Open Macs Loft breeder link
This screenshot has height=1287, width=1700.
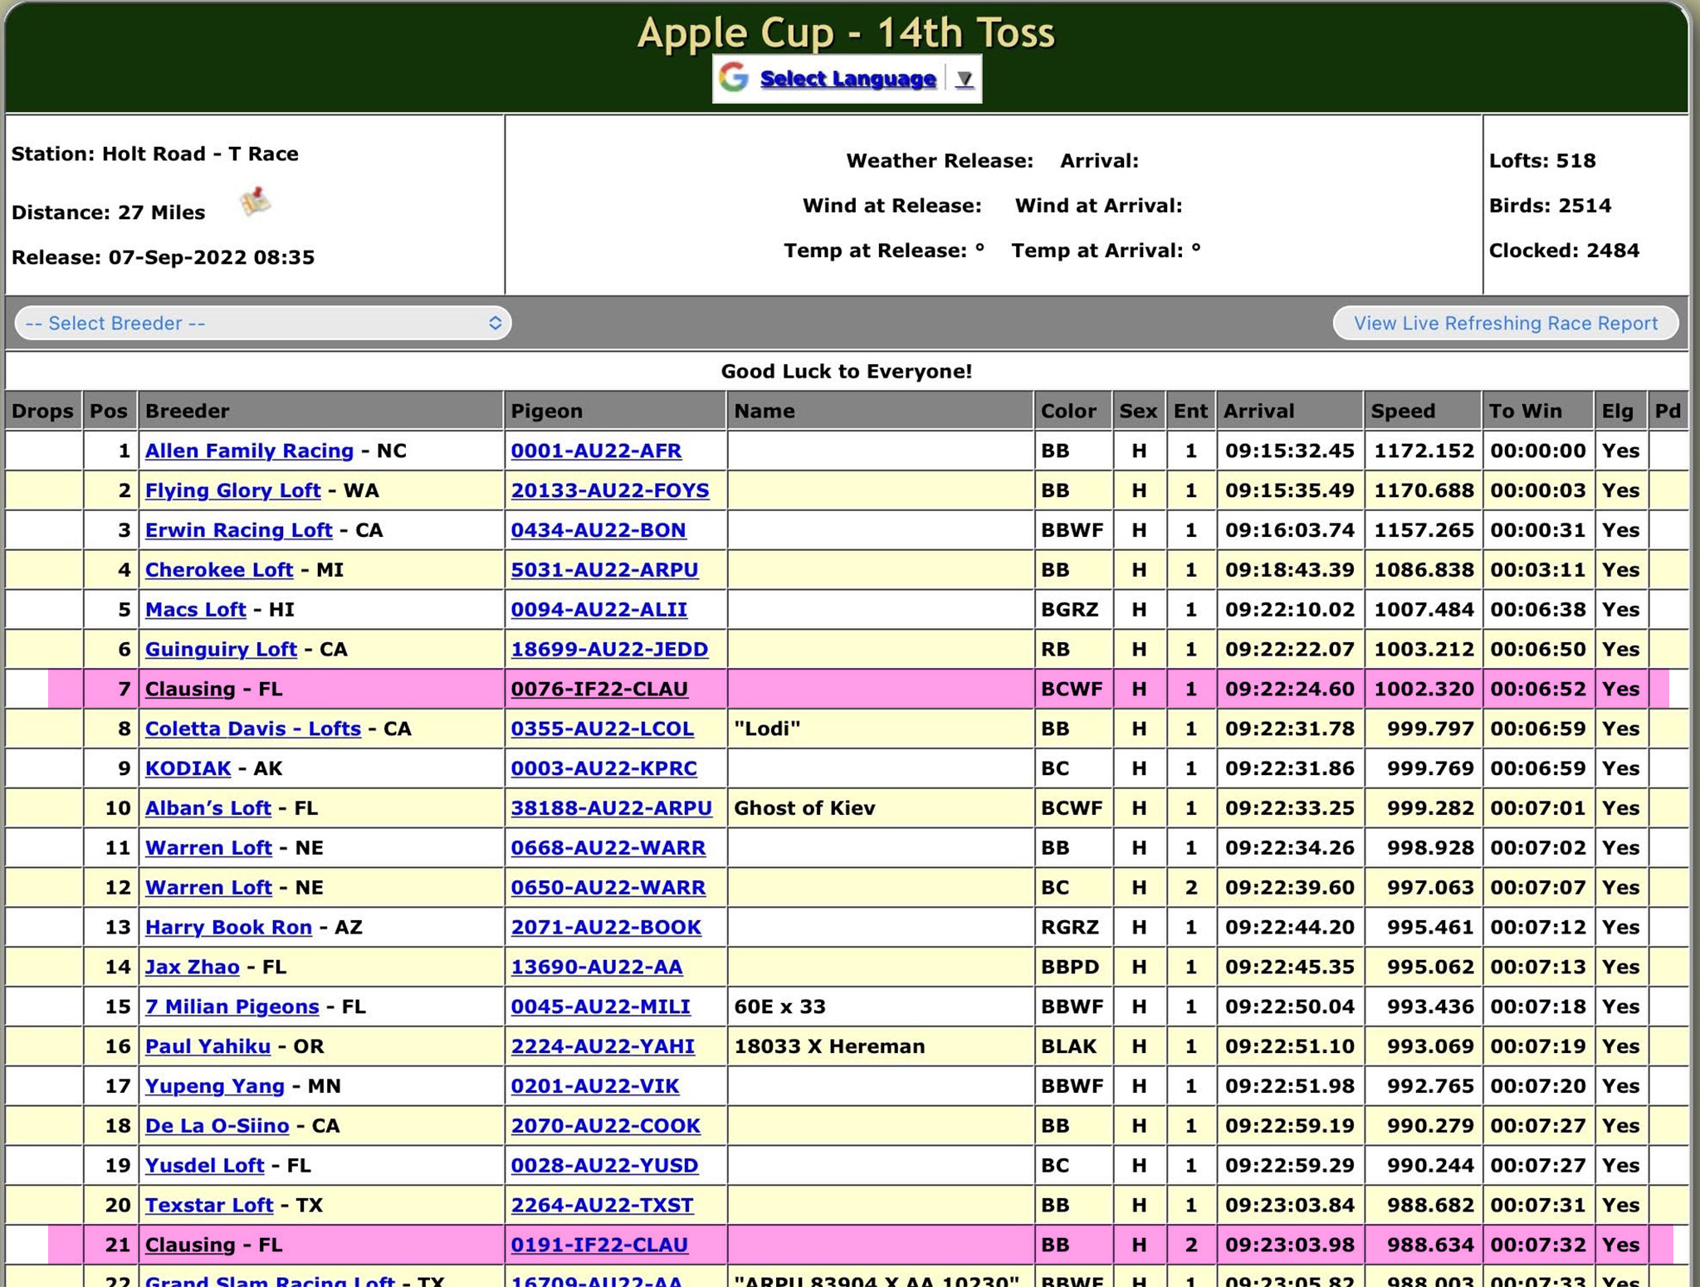click(195, 610)
